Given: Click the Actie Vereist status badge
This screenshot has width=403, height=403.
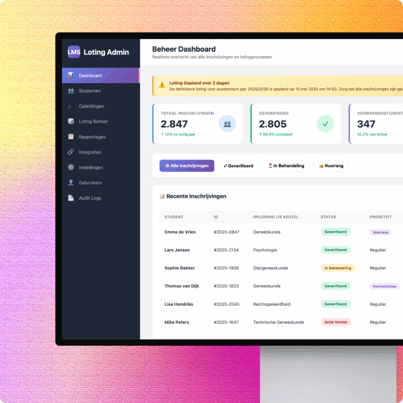Looking at the screenshot, I should click(x=335, y=322).
